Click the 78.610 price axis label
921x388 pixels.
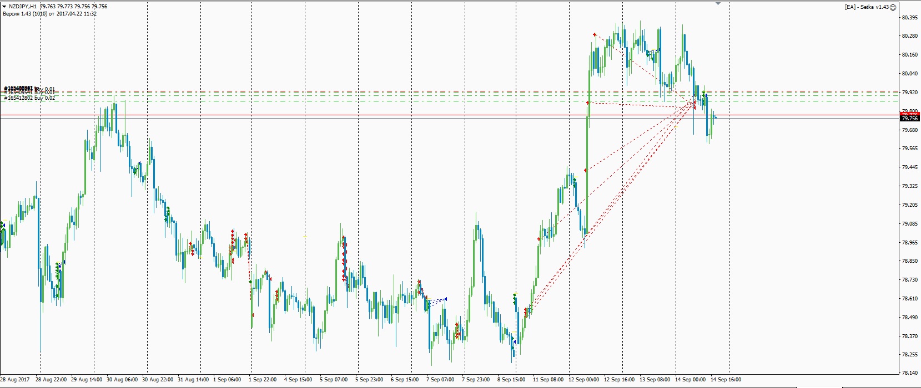pyautogui.click(x=909, y=299)
